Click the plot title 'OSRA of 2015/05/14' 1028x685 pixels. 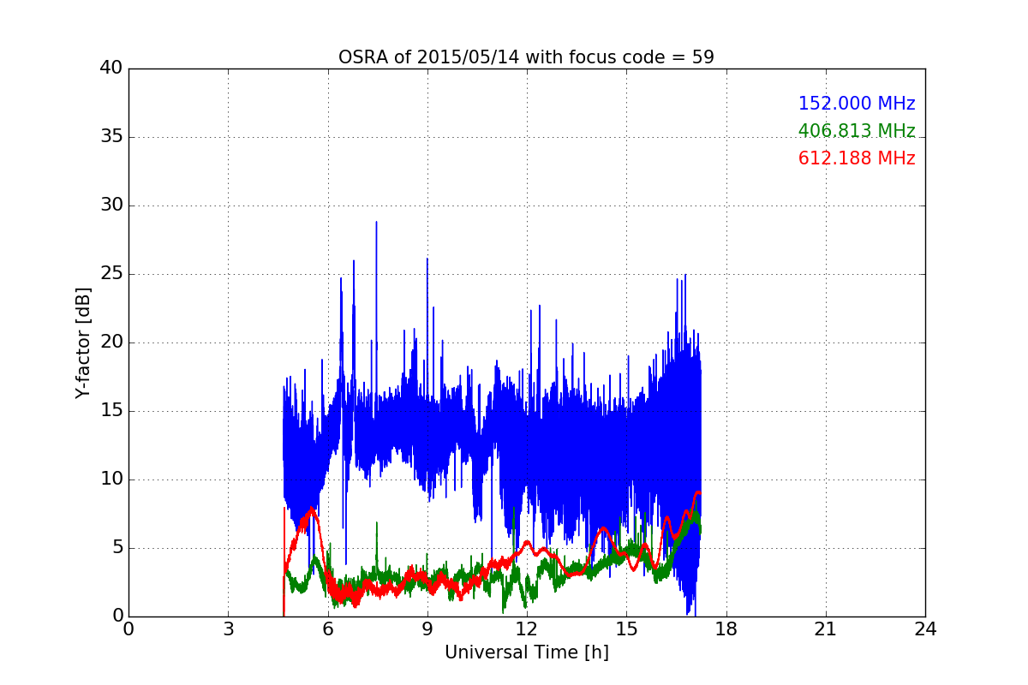click(526, 57)
